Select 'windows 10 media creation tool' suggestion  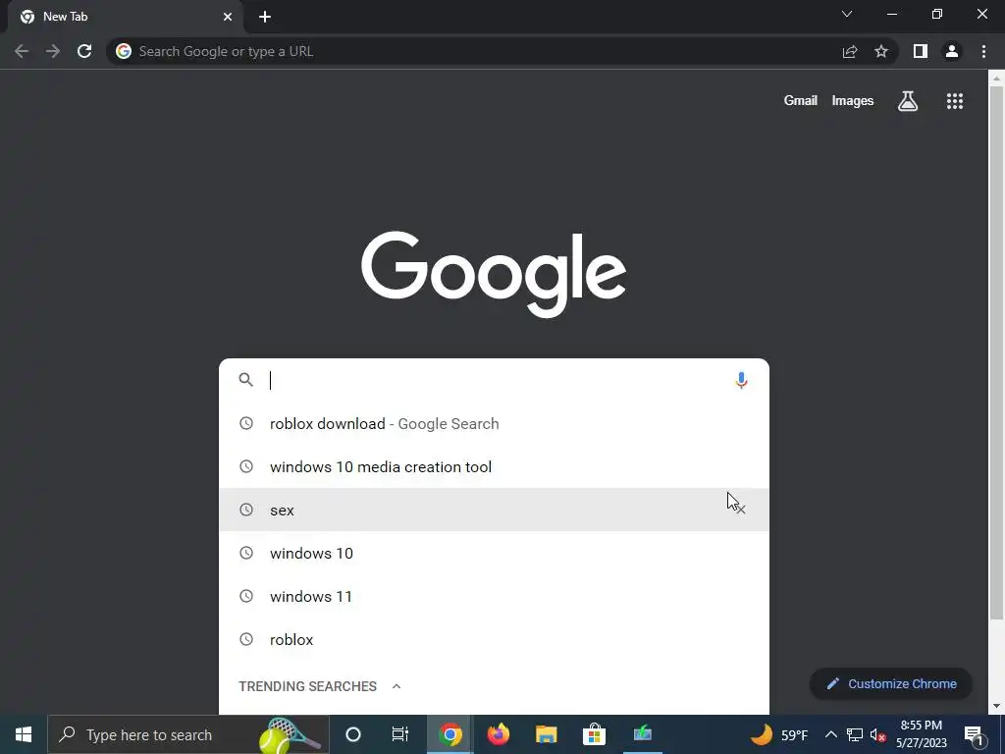[x=494, y=466]
